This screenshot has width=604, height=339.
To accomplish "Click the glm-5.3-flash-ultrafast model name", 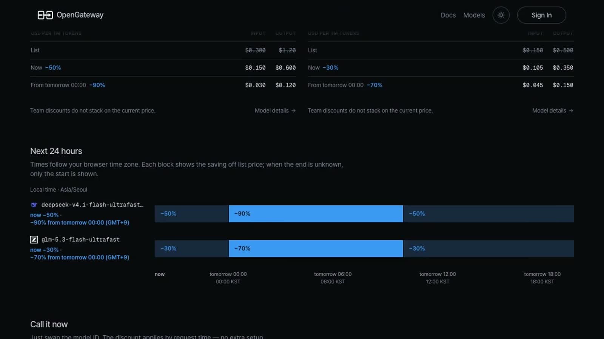I will point(80,240).
